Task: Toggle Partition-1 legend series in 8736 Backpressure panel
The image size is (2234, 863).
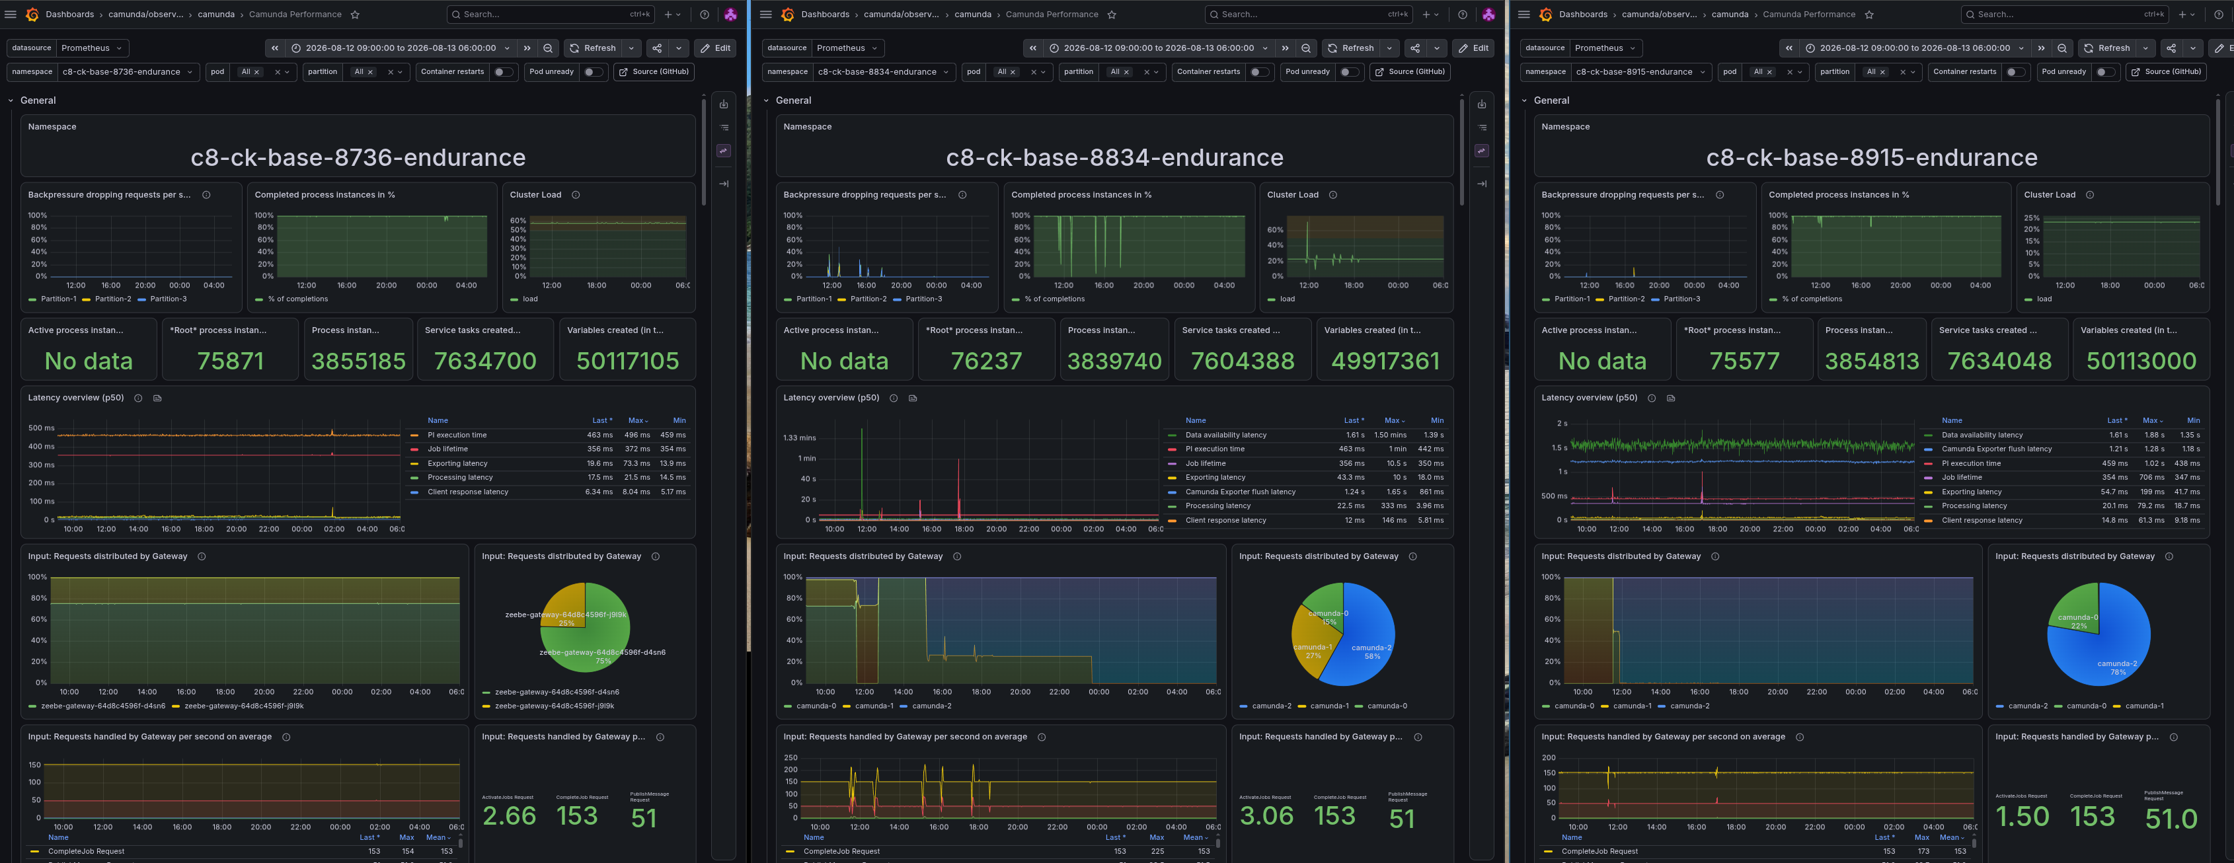Action: 58,299
